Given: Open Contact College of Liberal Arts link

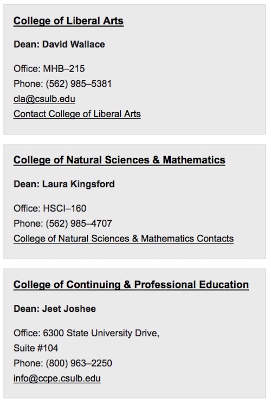Looking at the screenshot, I should coord(77,114).
